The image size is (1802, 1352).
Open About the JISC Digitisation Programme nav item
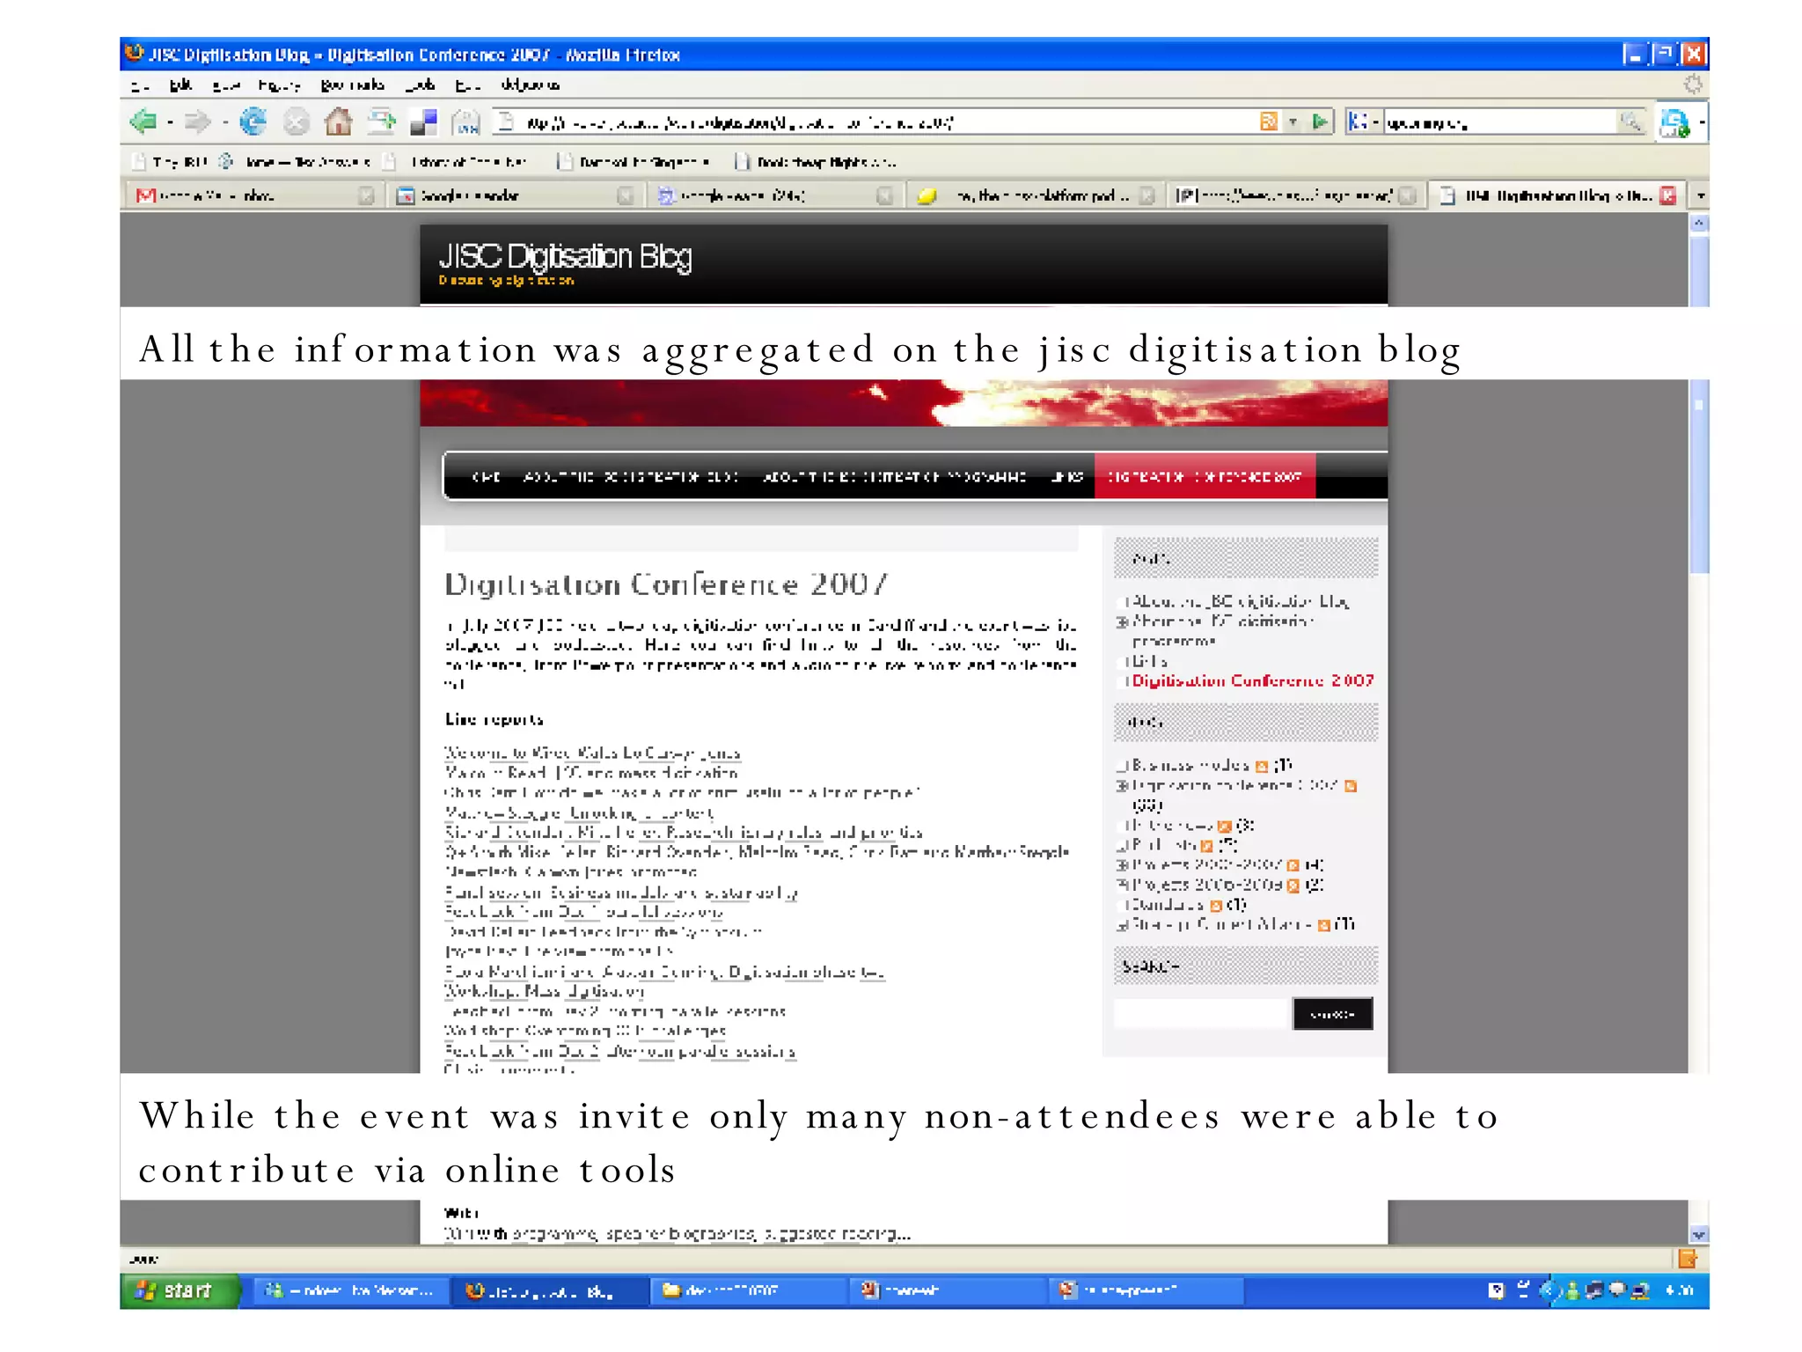click(x=894, y=476)
